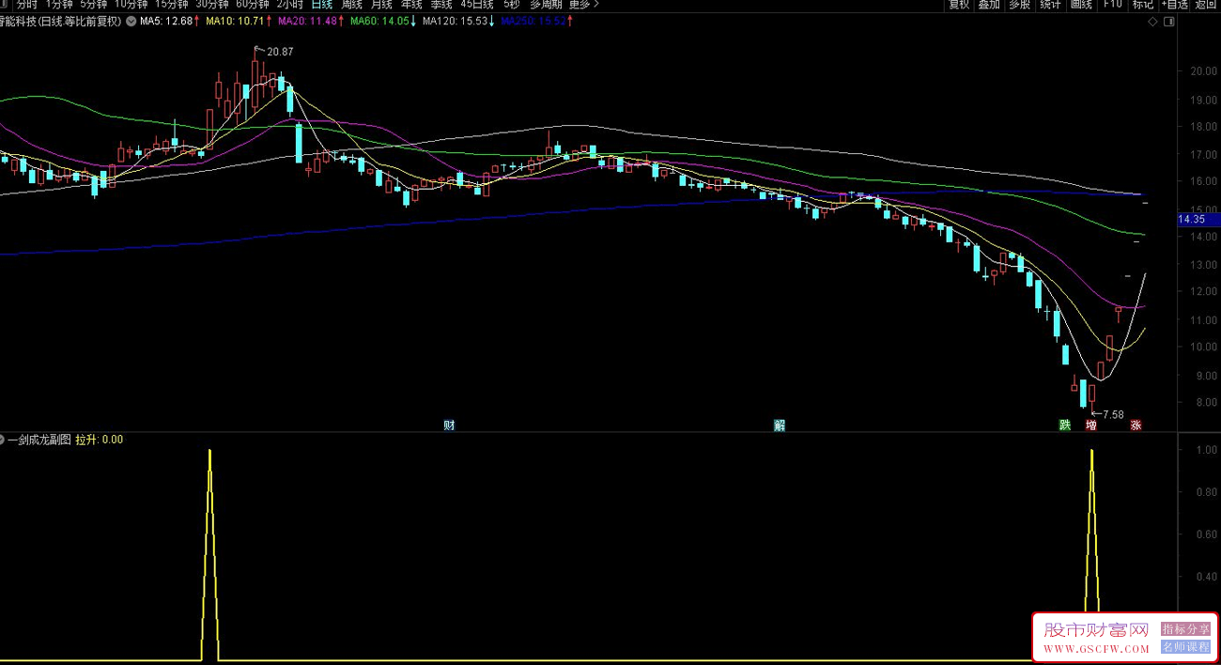Click the stock name title text
Screen dimensions: 1221x665
pos(61,21)
